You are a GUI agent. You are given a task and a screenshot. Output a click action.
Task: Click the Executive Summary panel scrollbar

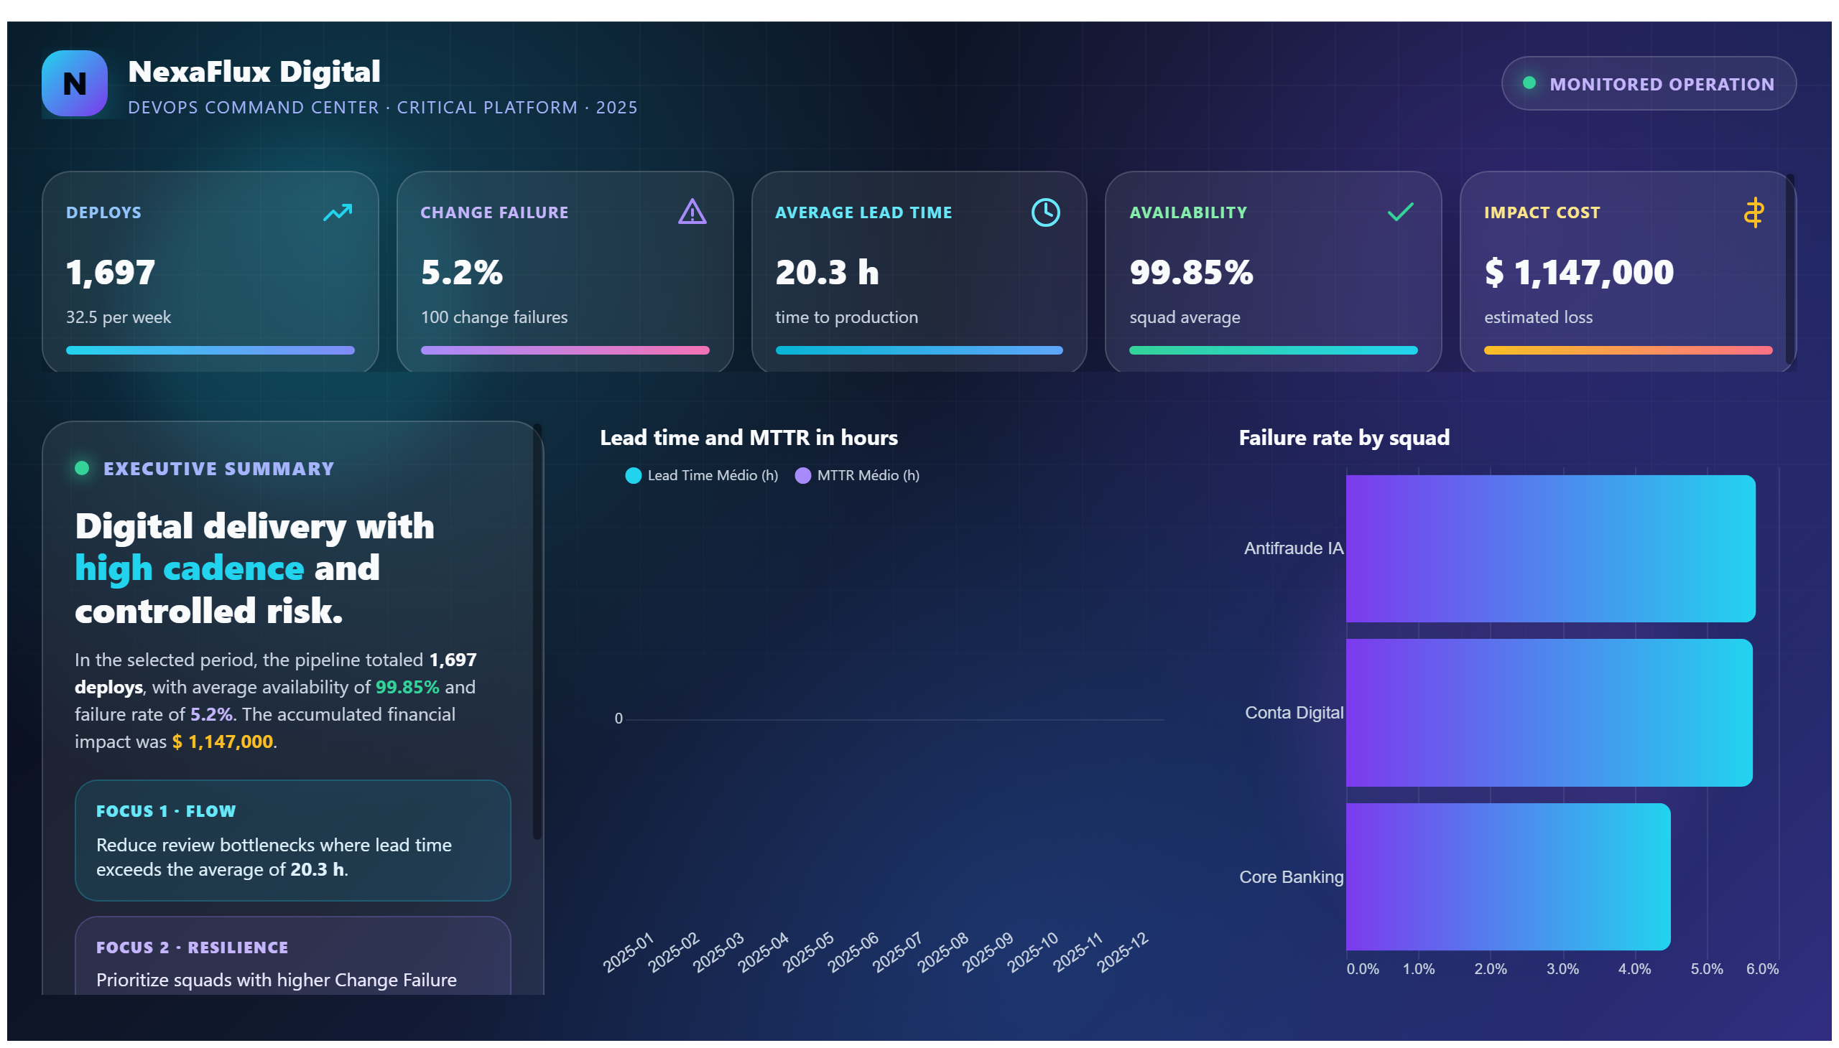[537, 632]
